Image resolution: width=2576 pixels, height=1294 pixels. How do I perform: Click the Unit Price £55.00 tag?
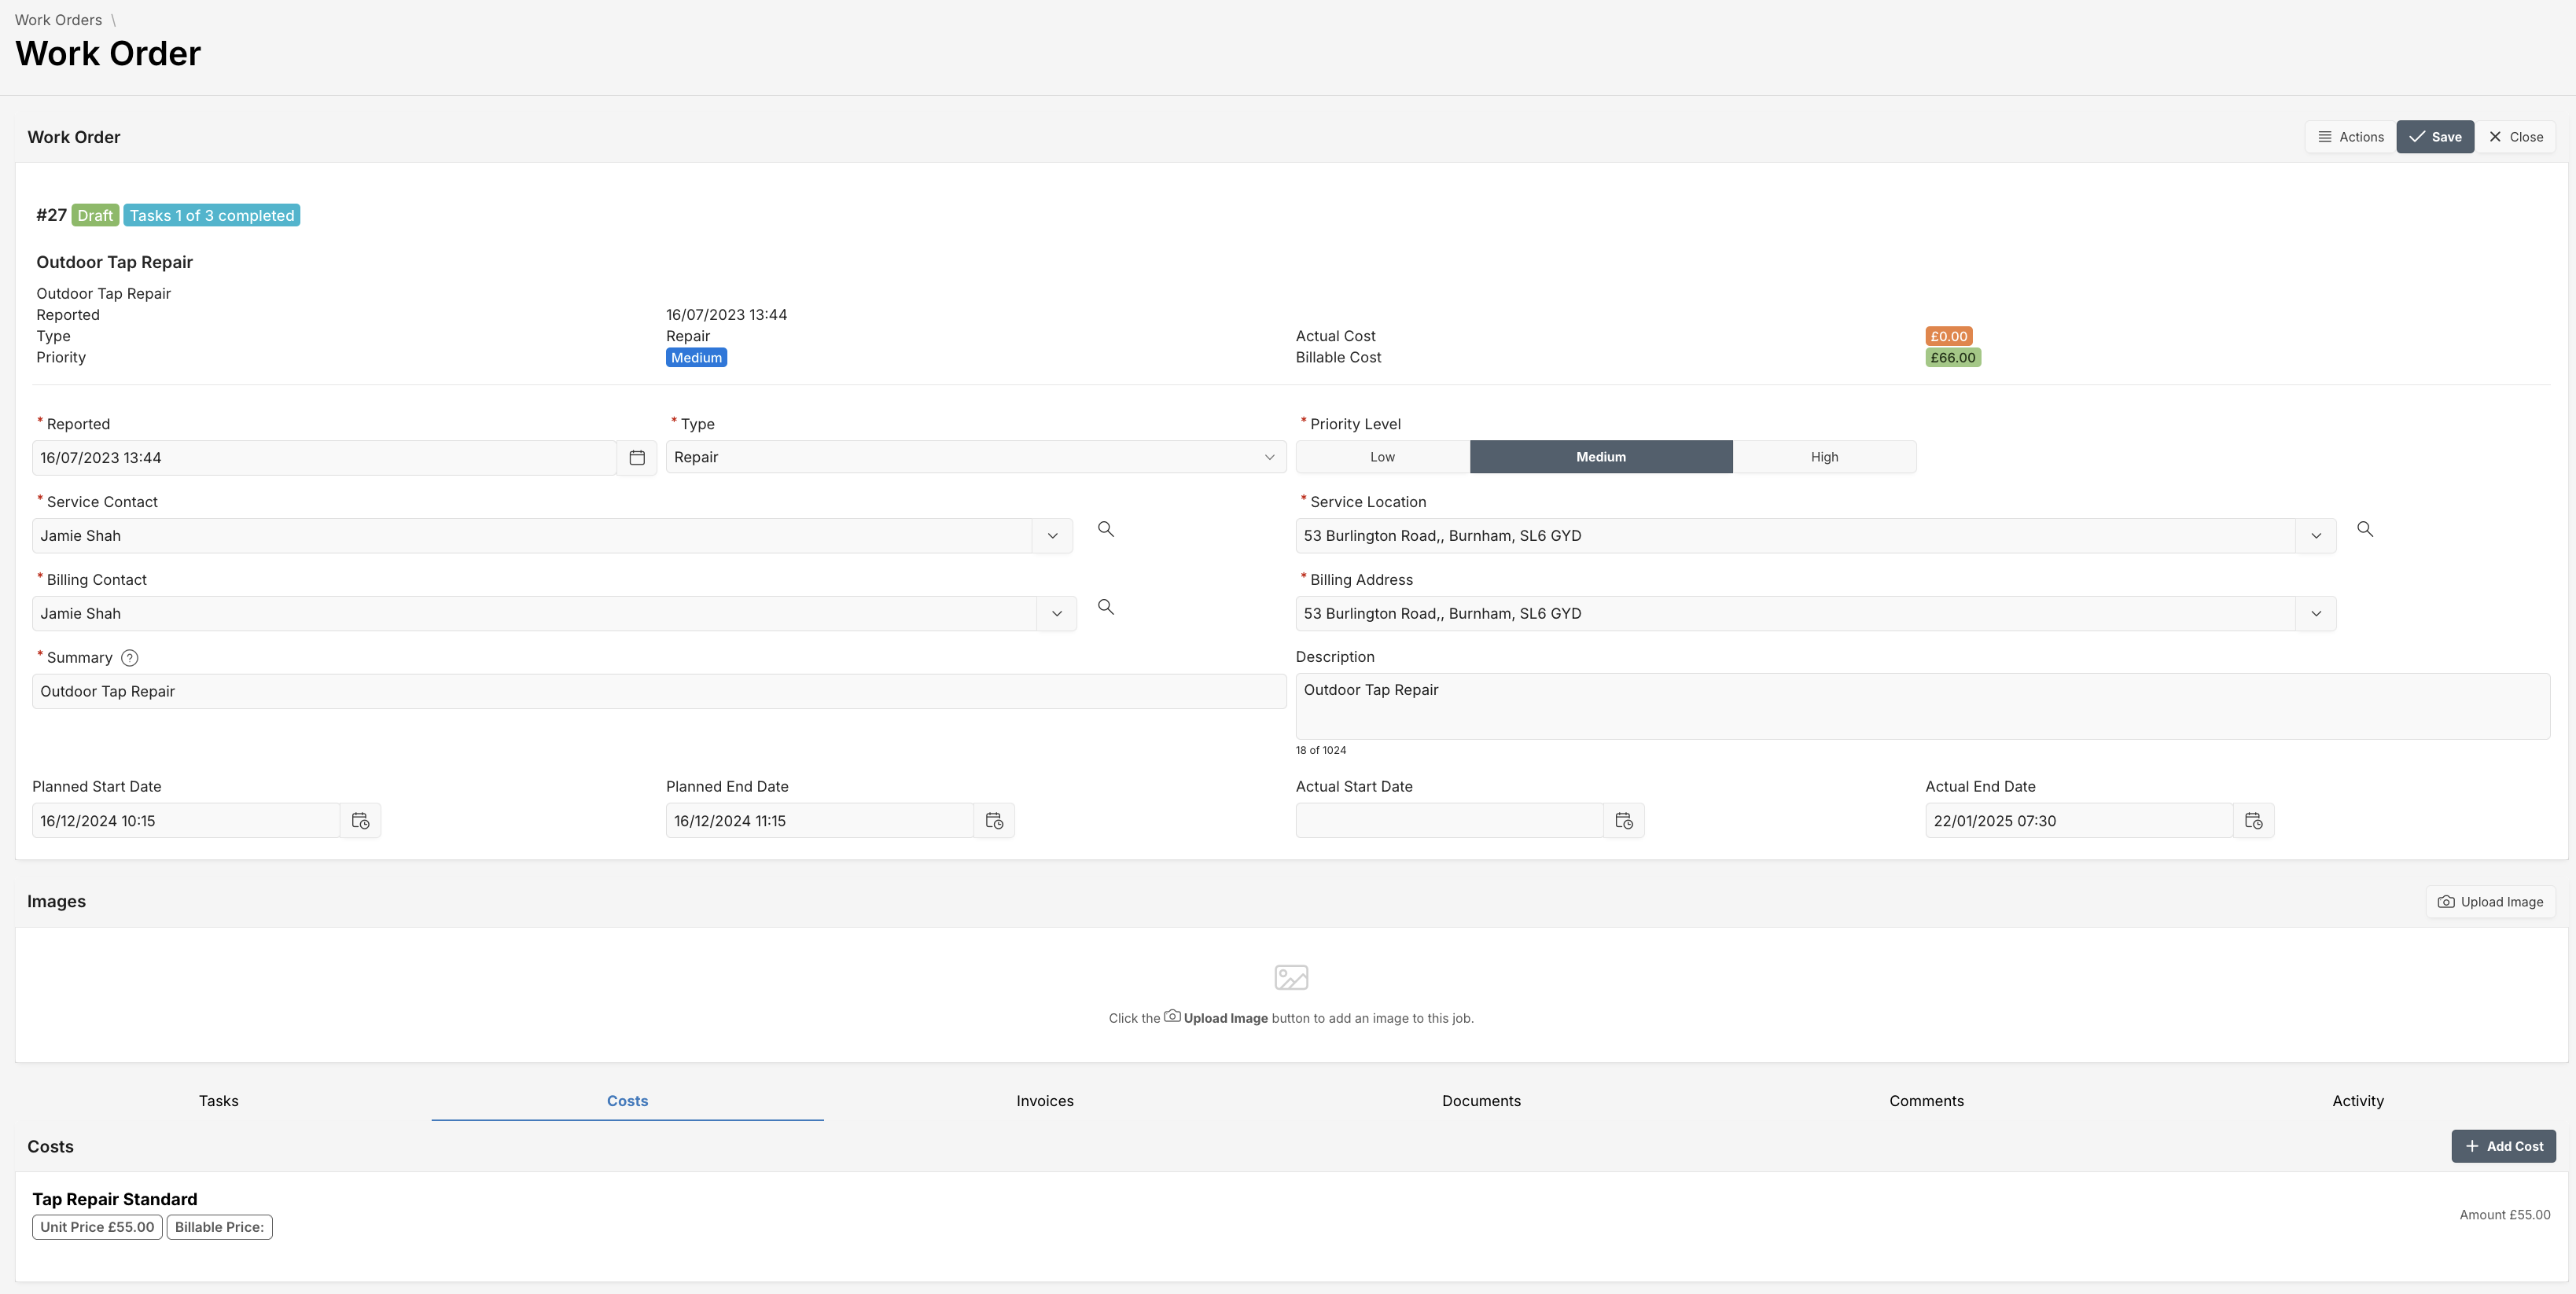pos(97,1227)
